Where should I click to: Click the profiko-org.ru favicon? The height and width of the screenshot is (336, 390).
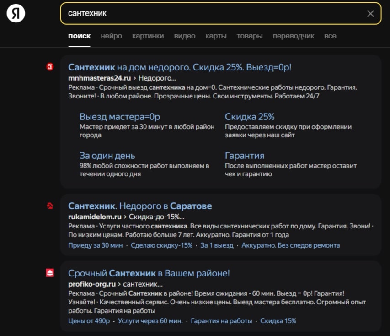click(50, 273)
